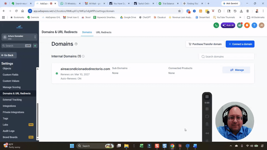Switch to the Domains tab
267x150 pixels.
pos(87,32)
